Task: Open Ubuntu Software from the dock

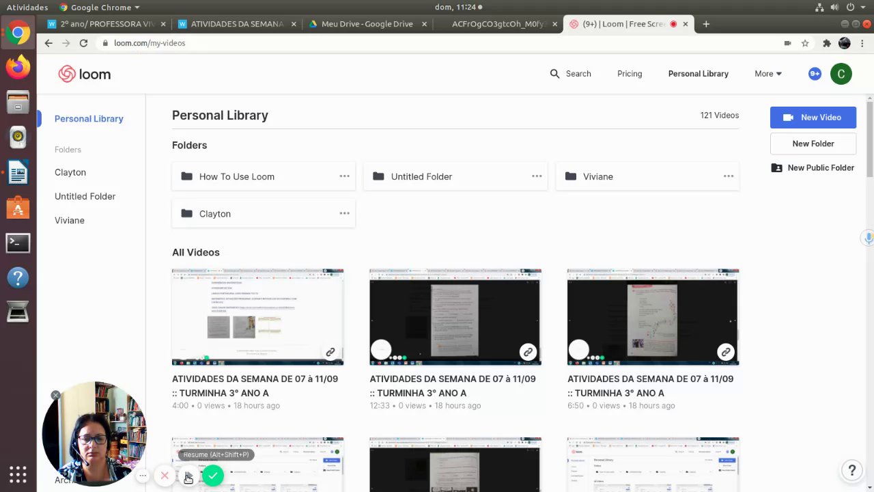Action: (18, 207)
